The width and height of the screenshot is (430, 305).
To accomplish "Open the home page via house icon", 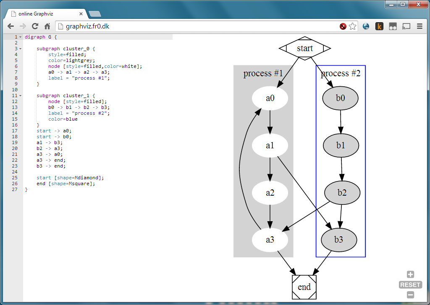I will coord(47,26).
